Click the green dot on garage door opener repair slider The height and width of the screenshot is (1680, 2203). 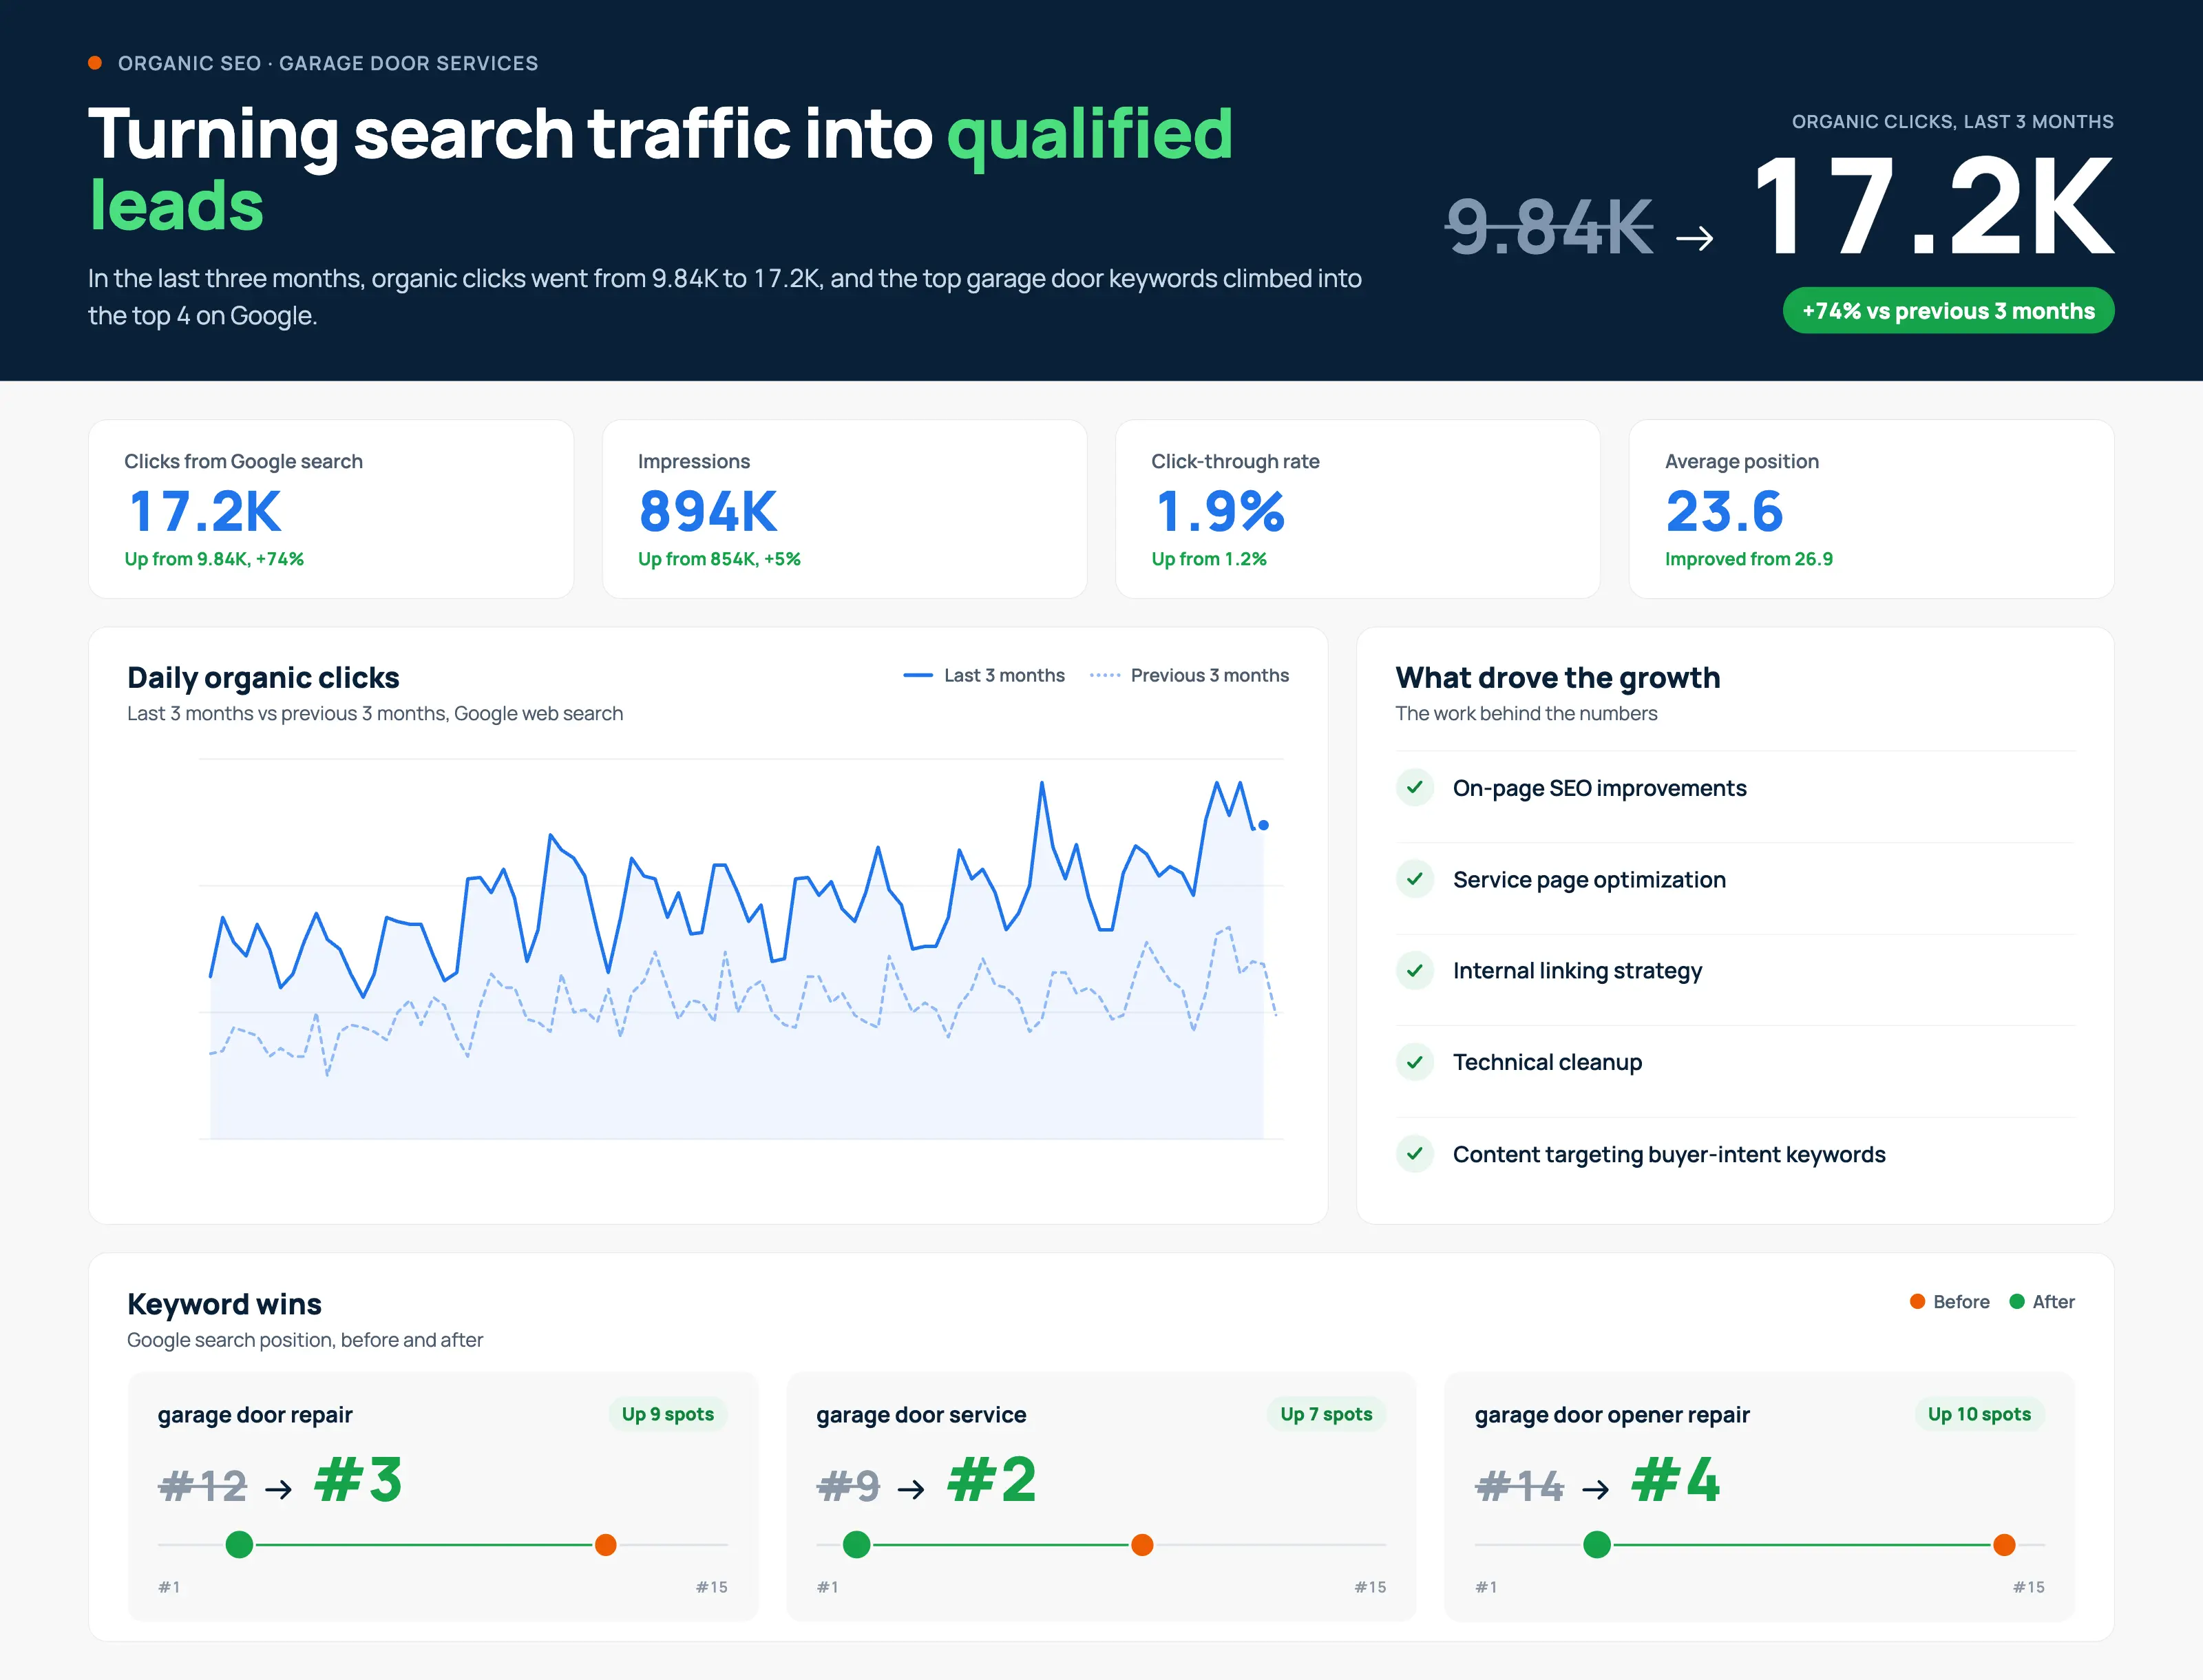click(1597, 1544)
